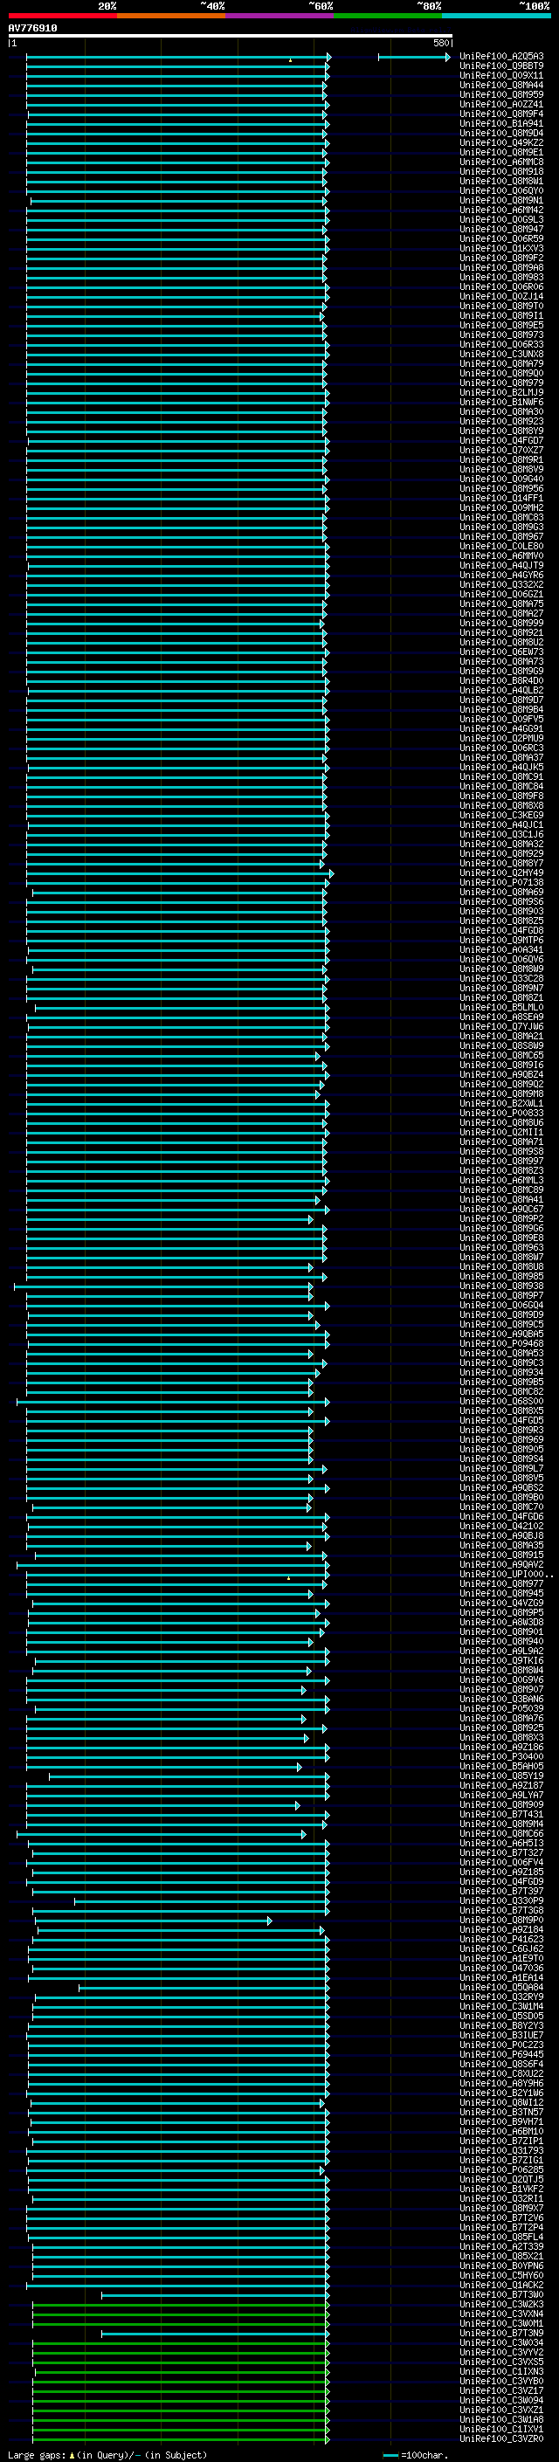Click hit label UniRef100_Q8M9F4

click(x=501, y=114)
